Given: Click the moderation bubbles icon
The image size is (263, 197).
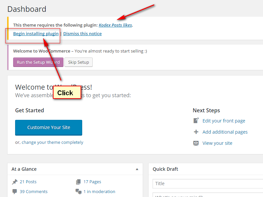Looking at the screenshot, I should 78,192.
